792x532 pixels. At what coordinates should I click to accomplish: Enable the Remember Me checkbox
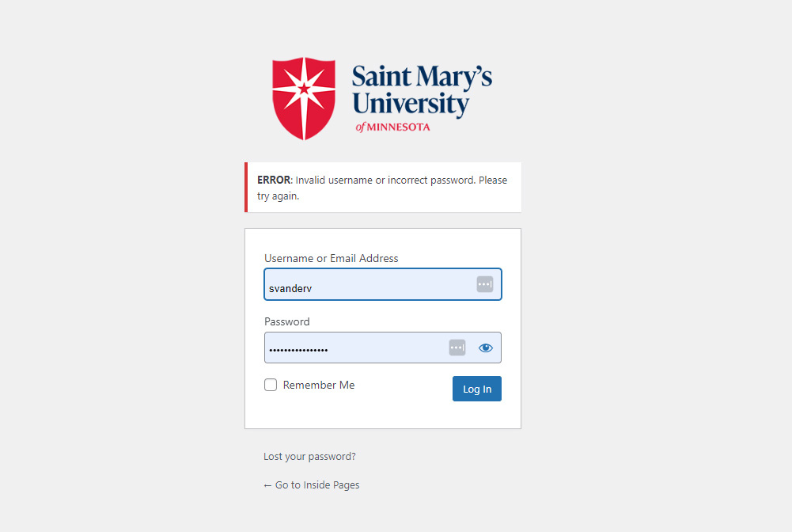[271, 385]
